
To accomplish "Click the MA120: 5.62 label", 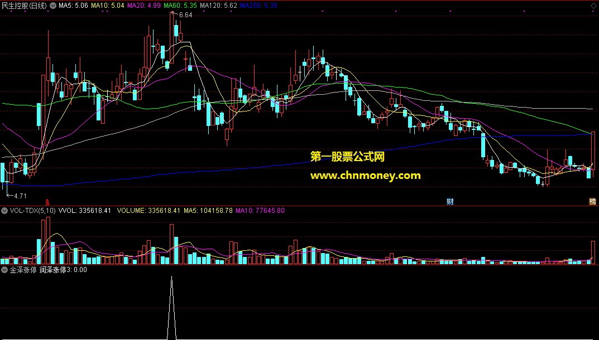I will pyautogui.click(x=218, y=6).
